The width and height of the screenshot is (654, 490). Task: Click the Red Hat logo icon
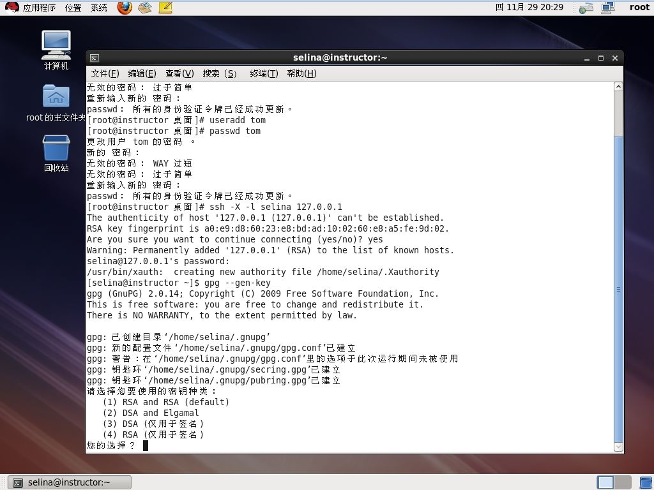point(11,7)
